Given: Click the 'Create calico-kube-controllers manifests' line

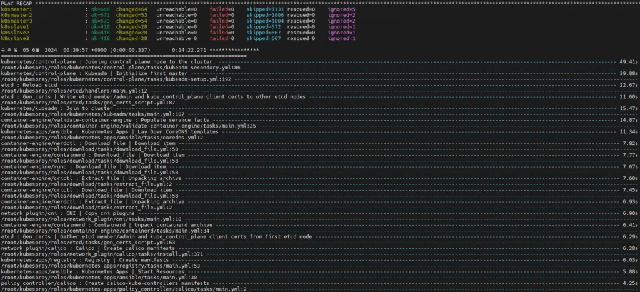Looking at the screenshot, I should pyautogui.click(x=105, y=283).
